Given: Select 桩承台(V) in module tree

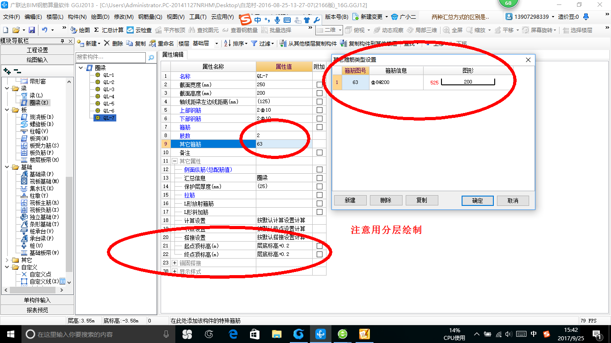Looking at the screenshot, I should (x=38, y=231).
